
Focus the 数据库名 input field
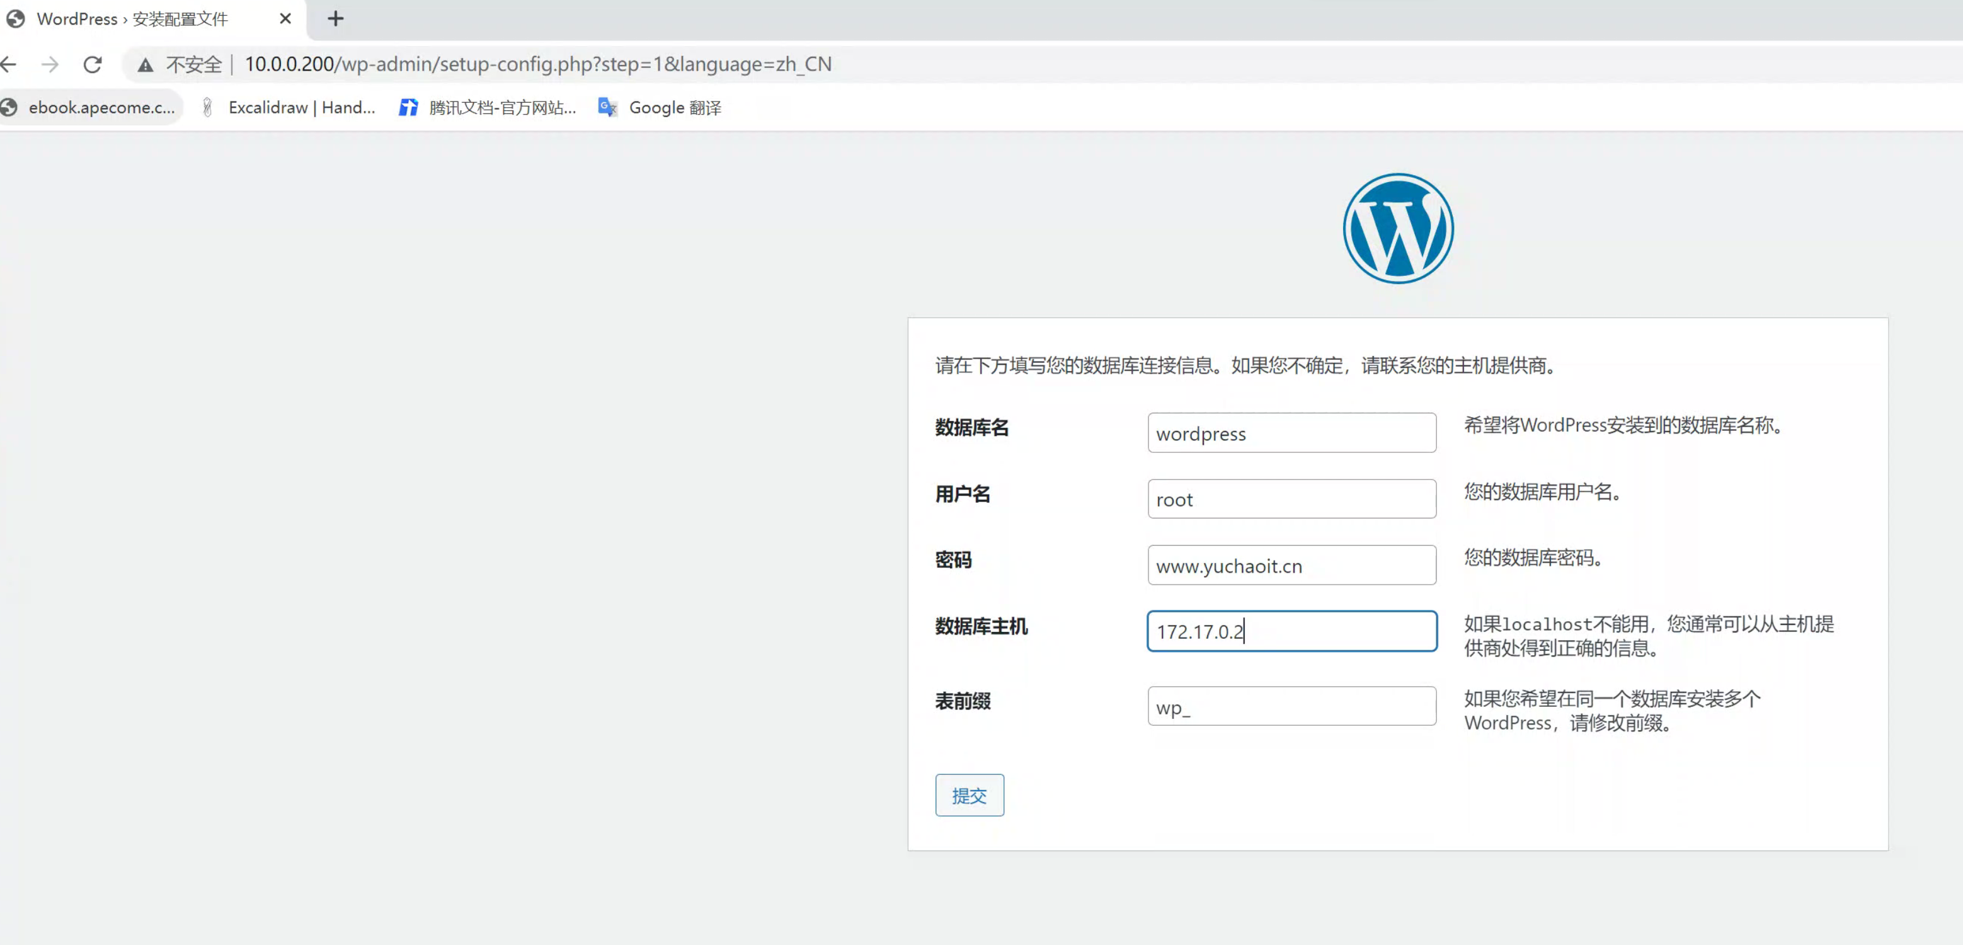pos(1291,433)
